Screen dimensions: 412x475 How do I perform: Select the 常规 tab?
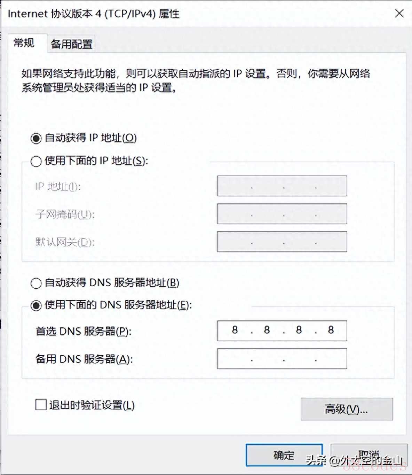[x=24, y=43]
